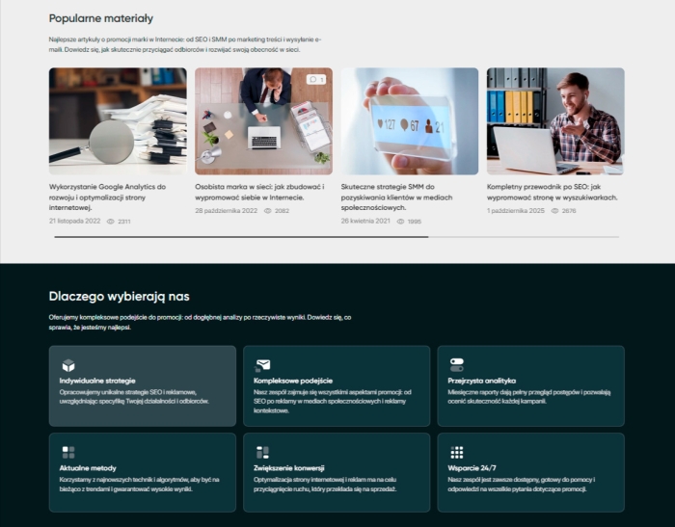Click the 'Zwiększenie konwersji' card title

coord(292,467)
